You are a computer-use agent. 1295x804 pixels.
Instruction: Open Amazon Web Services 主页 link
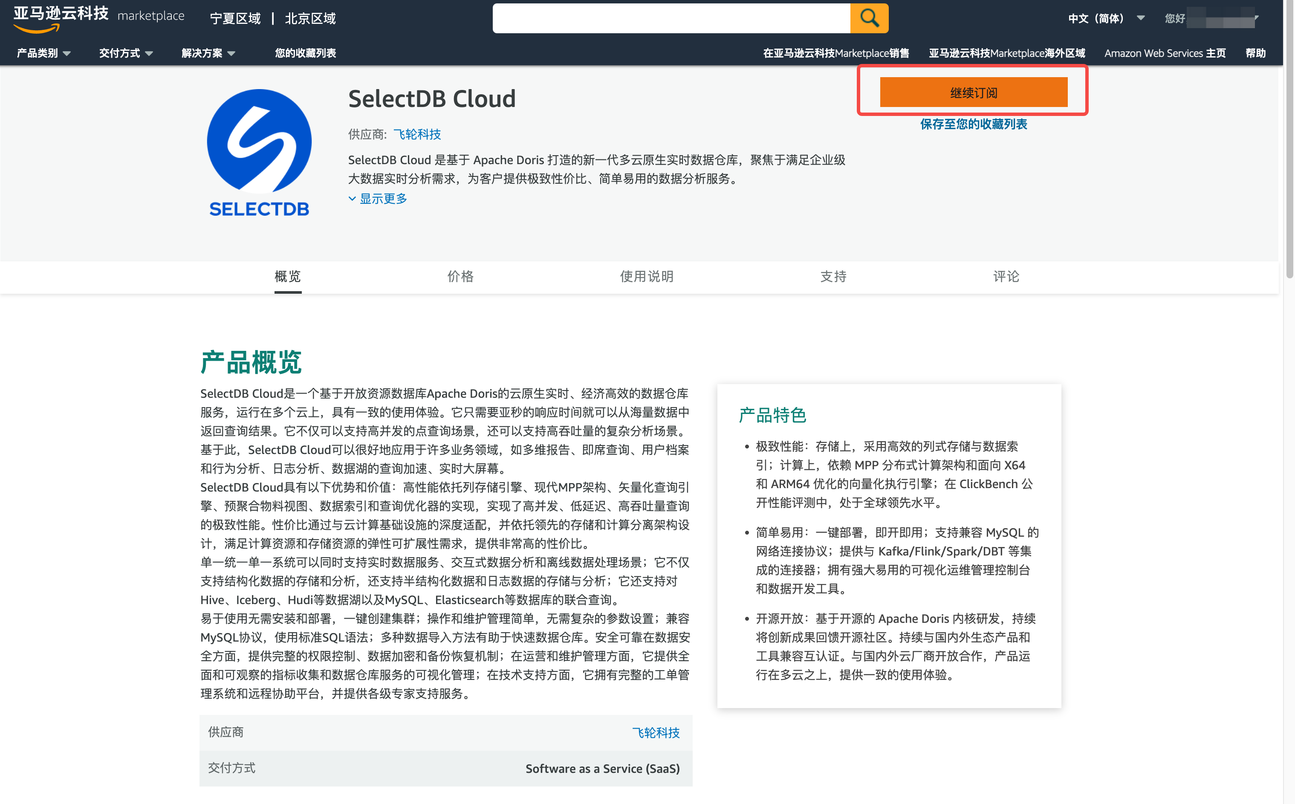tap(1165, 53)
